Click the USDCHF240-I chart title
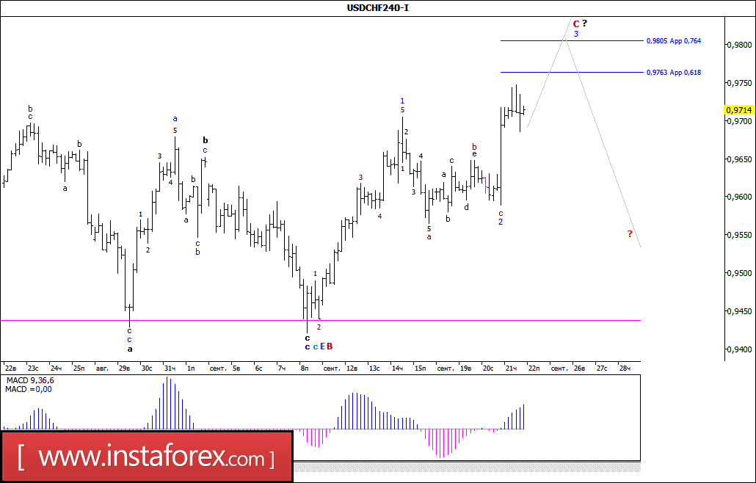This screenshot has height=483, width=756. coord(377,8)
